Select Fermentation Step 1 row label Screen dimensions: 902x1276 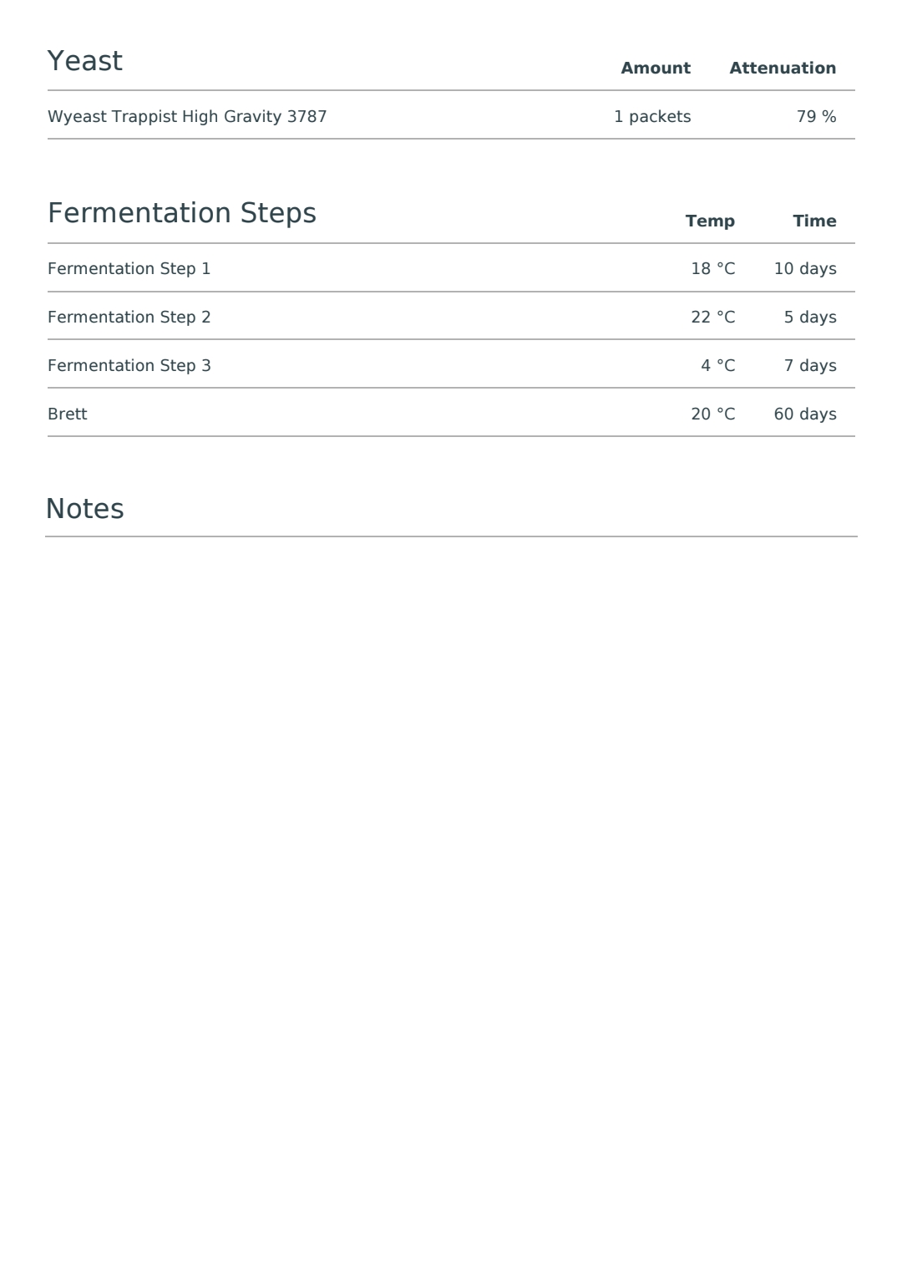click(x=129, y=269)
